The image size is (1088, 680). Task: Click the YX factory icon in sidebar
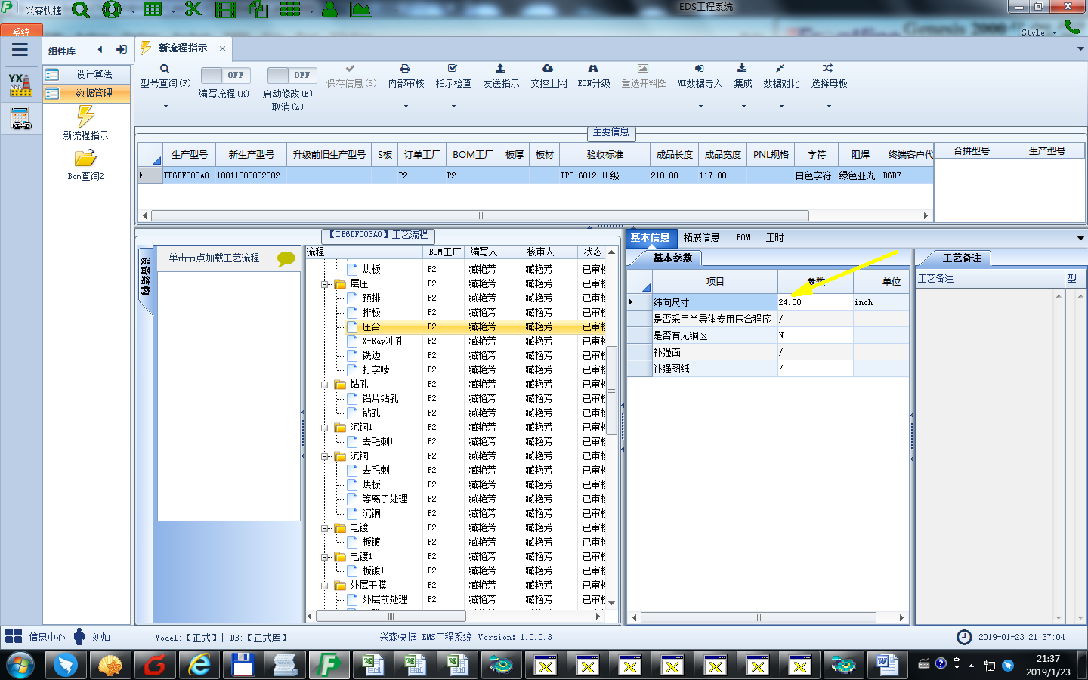click(20, 85)
